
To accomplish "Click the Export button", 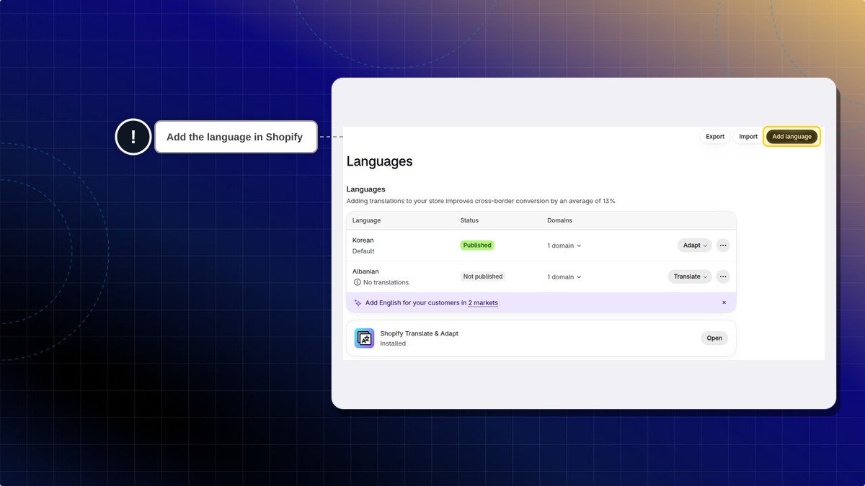I will (715, 137).
